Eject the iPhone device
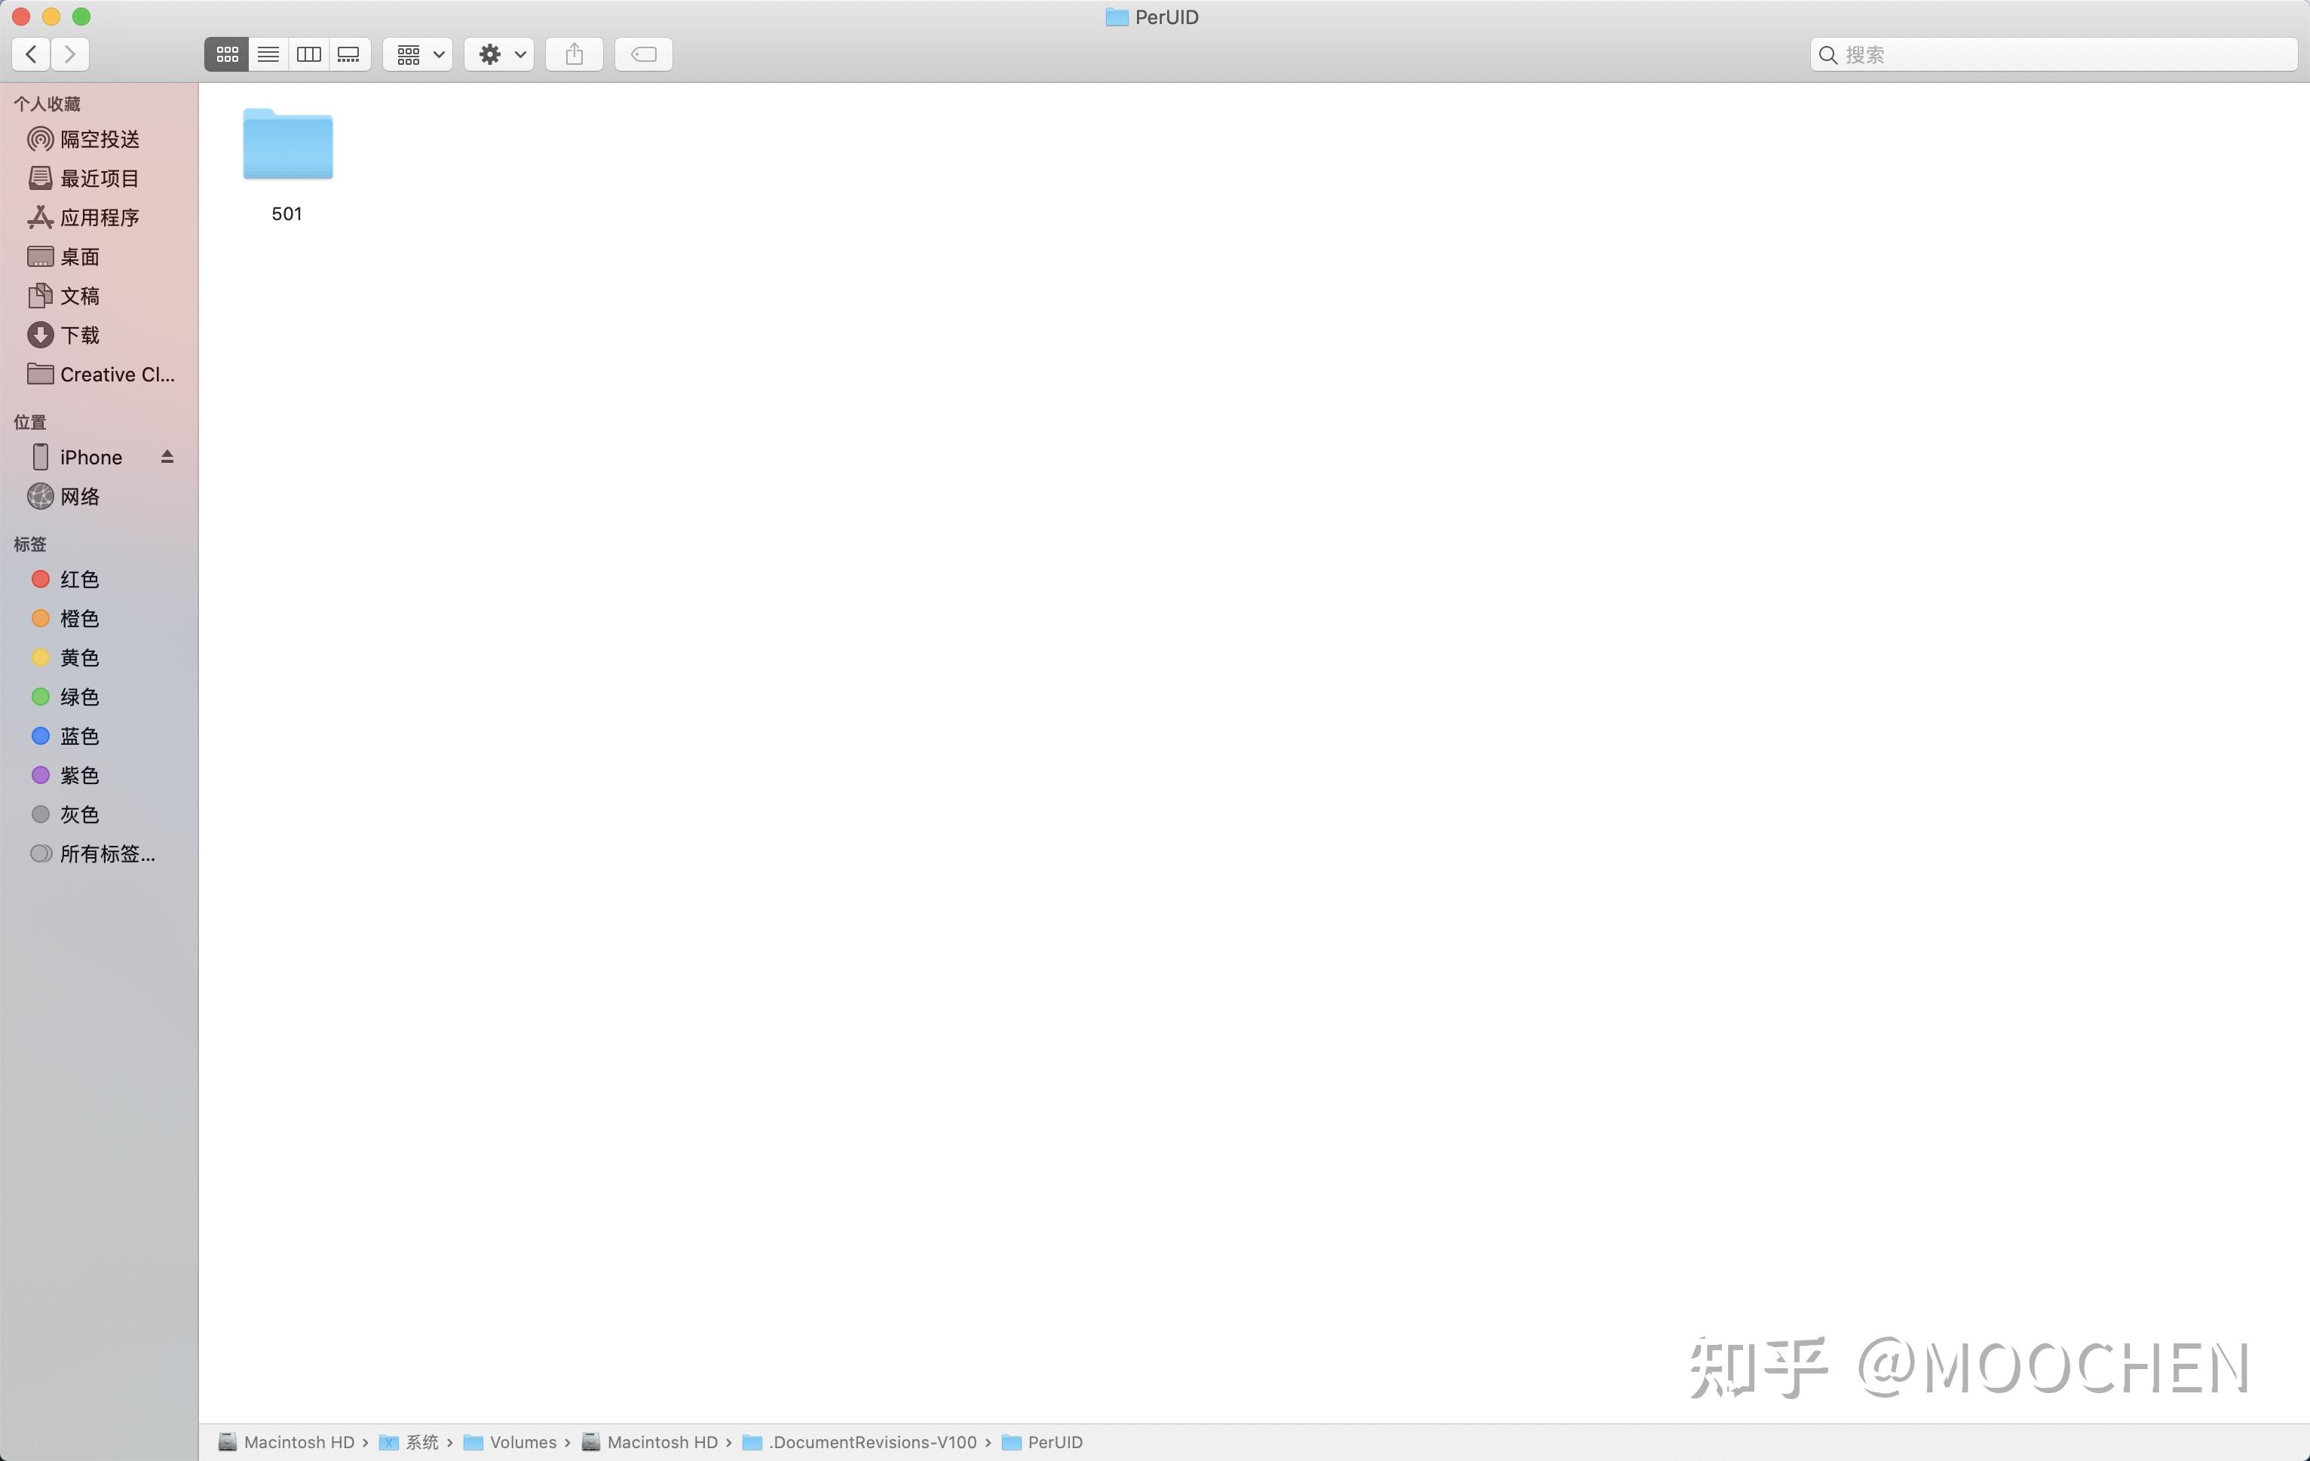This screenshot has width=2310, height=1461. (x=167, y=457)
